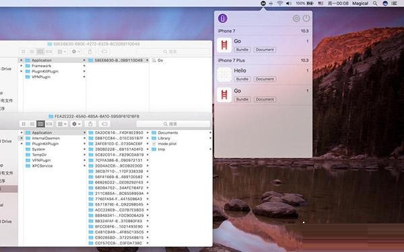Open Spotlight search in the menu bar
The width and height of the screenshot is (404, 252).
[375, 3]
